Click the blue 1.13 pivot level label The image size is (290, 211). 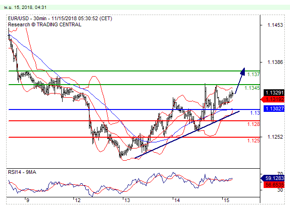click(x=255, y=113)
